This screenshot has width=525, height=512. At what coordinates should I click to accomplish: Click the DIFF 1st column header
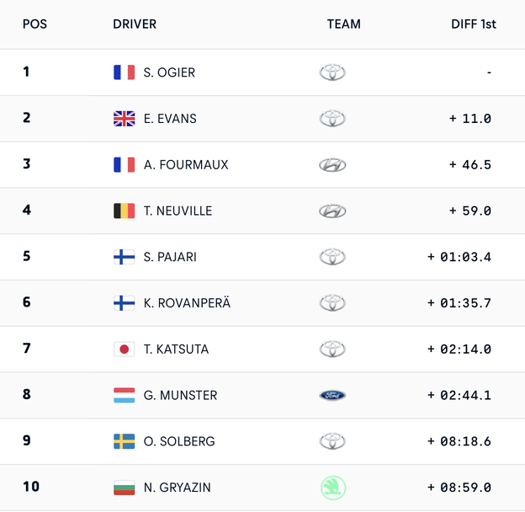(x=473, y=24)
